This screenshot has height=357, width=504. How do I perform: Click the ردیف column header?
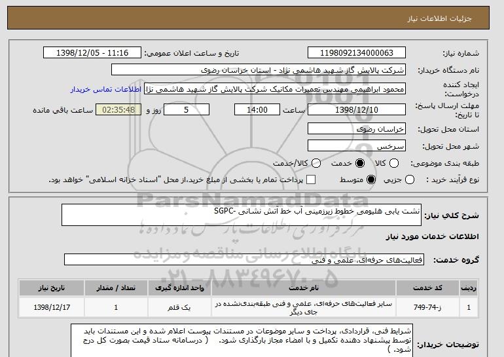tap(469, 288)
